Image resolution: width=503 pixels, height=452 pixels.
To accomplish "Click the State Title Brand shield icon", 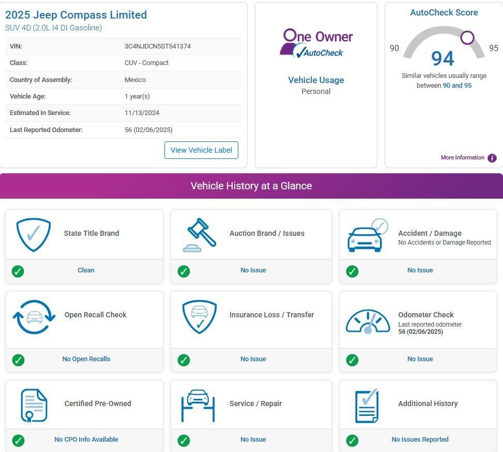I will 34,235.
